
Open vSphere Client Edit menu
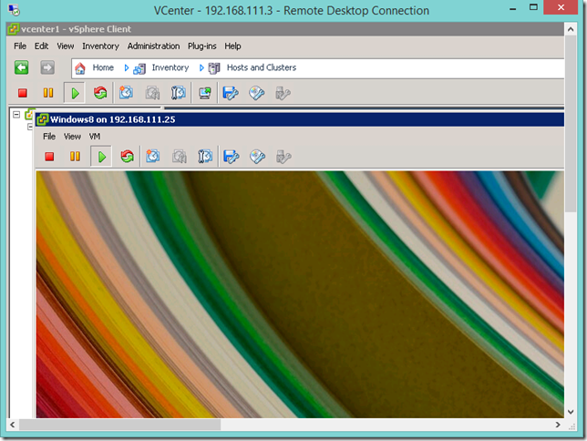(x=42, y=46)
